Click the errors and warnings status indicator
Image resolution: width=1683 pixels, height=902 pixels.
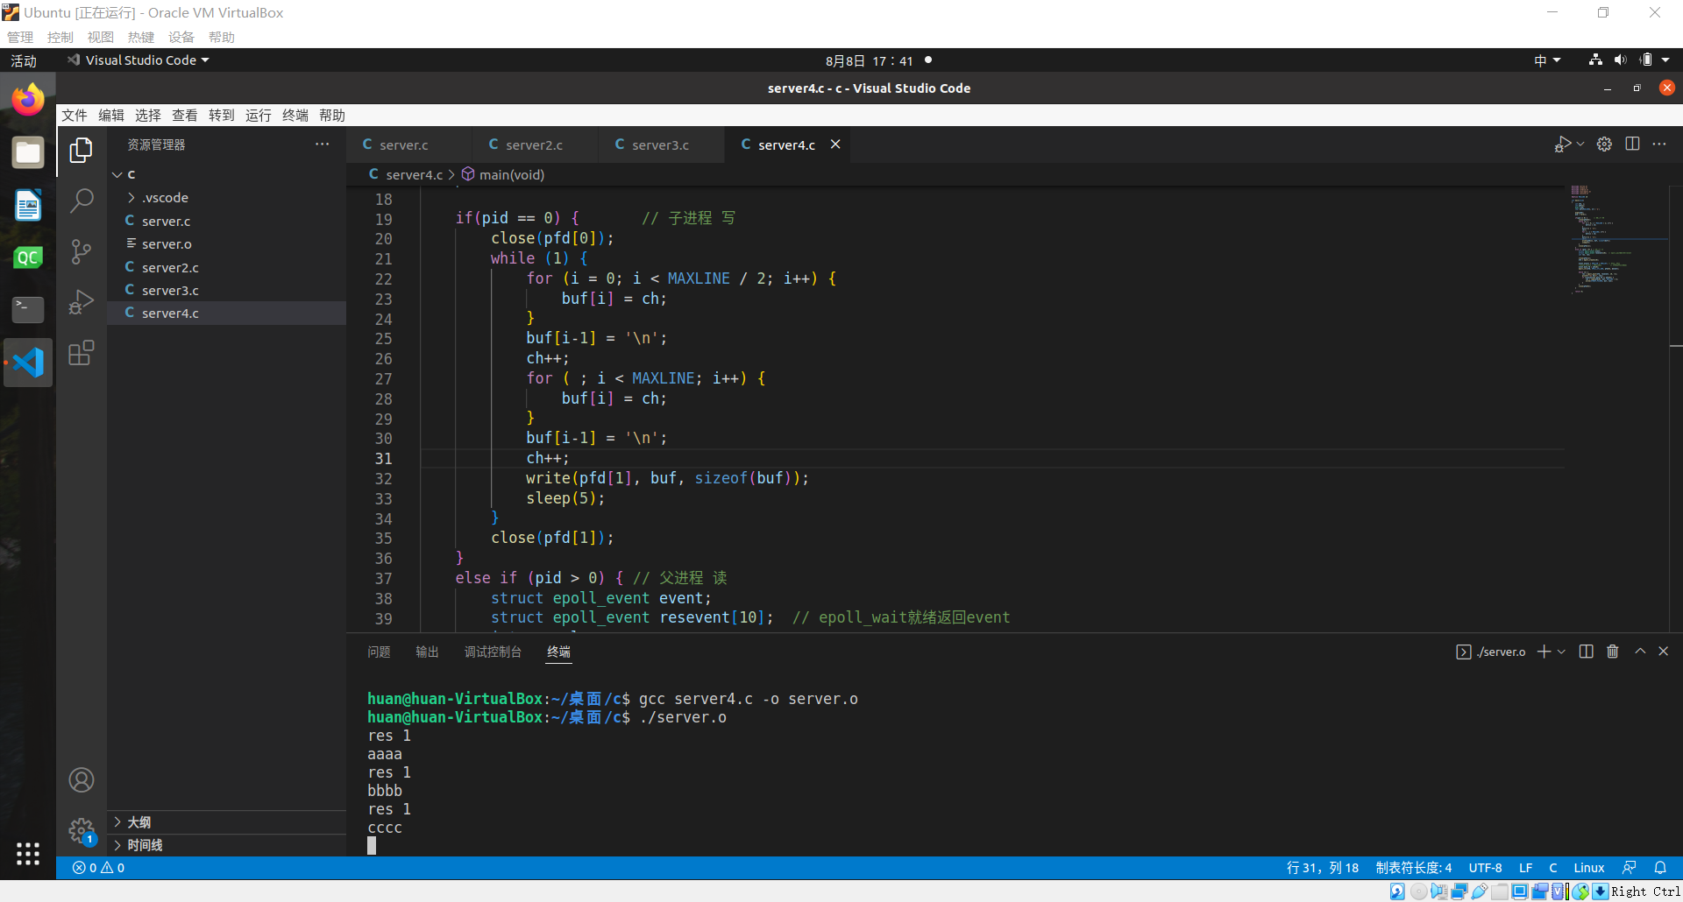[98, 868]
